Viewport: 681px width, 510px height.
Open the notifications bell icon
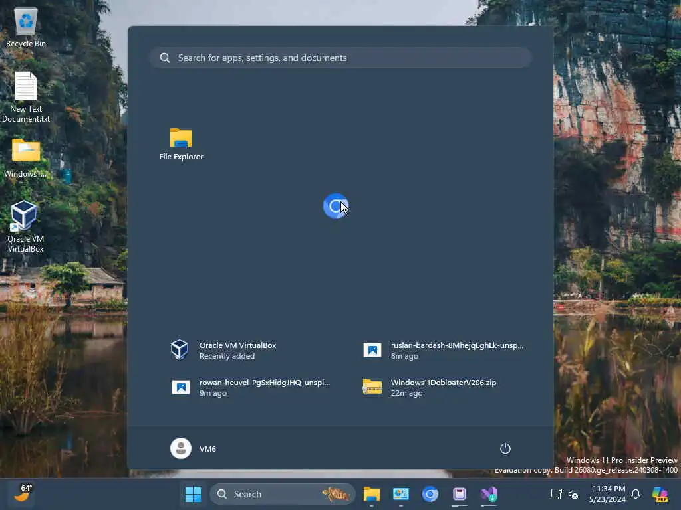tap(636, 494)
